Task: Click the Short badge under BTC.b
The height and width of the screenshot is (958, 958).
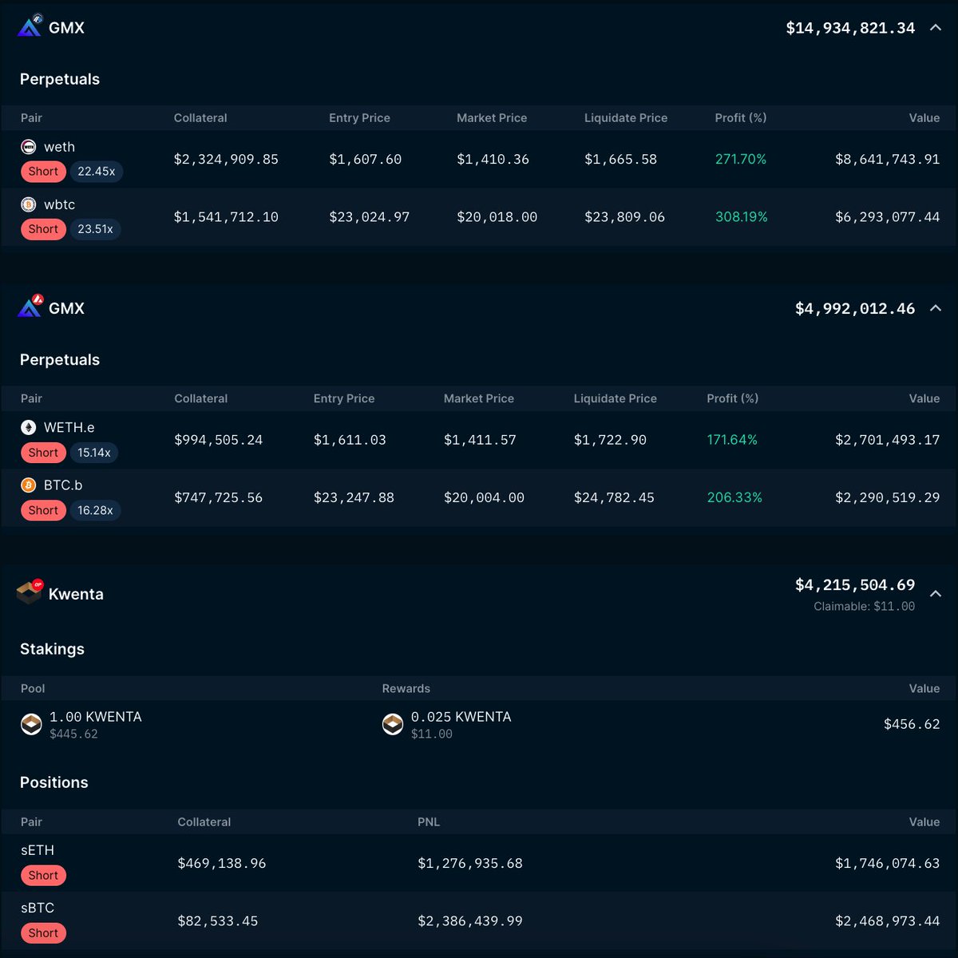Action: [43, 510]
